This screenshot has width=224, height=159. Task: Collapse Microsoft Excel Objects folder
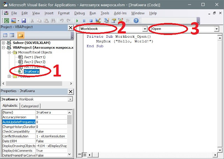(9, 52)
